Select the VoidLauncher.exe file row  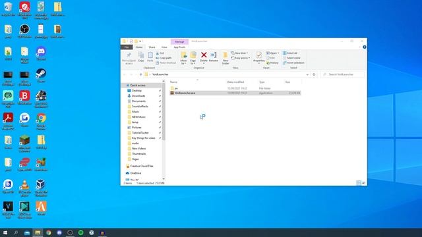point(235,93)
